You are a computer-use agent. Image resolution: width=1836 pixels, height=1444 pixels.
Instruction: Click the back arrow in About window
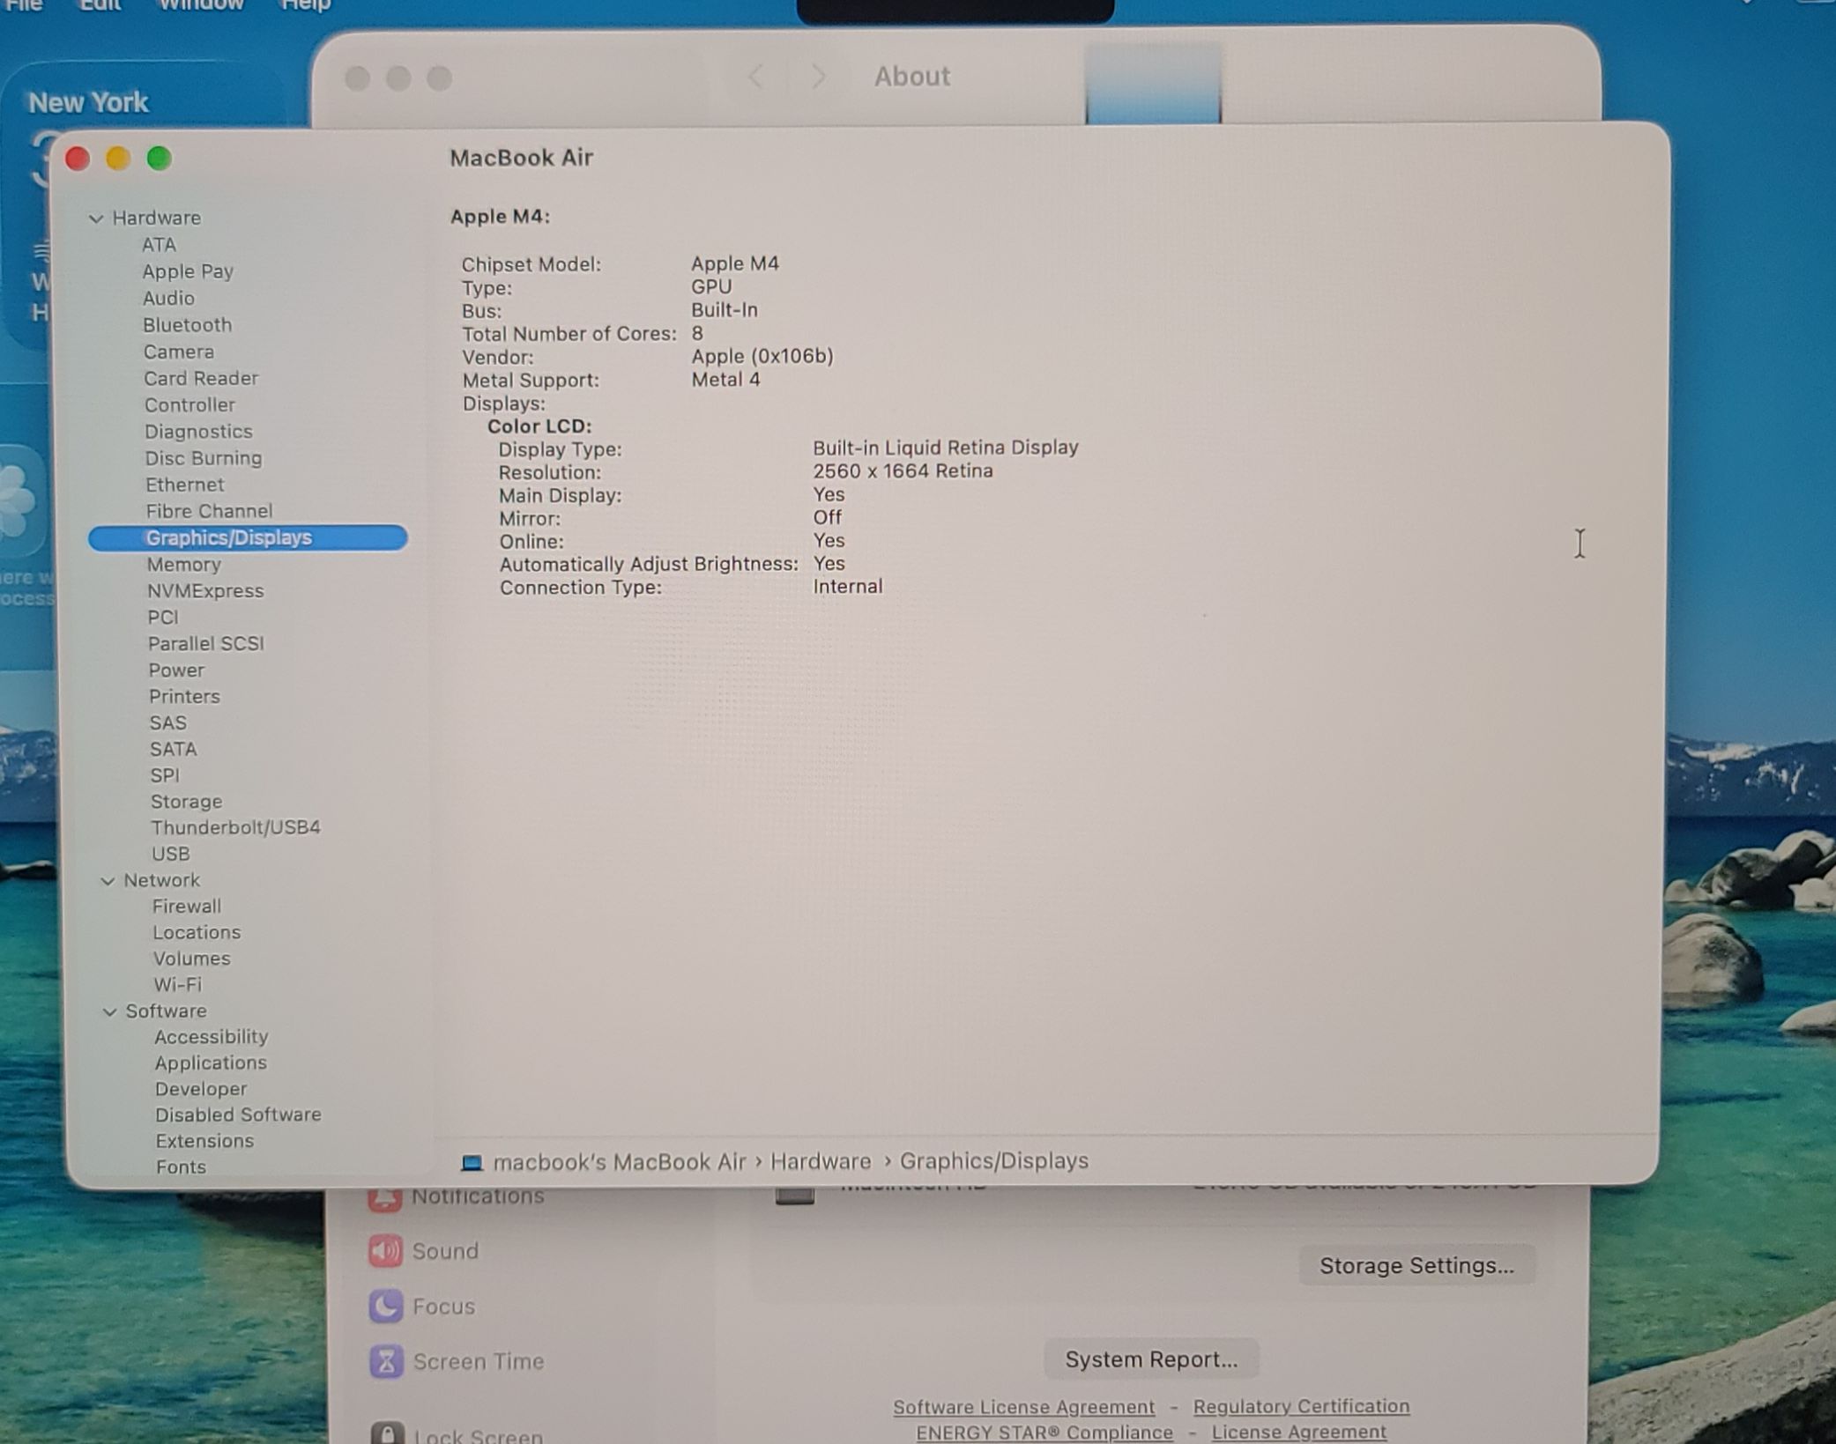(x=755, y=77)
